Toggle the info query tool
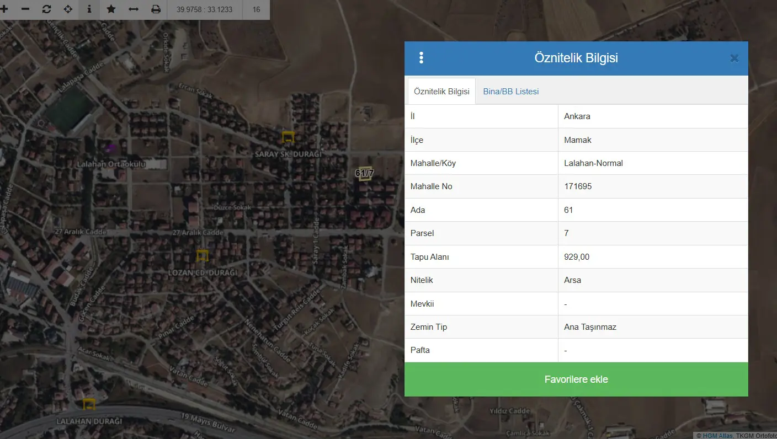 pos(89,9)
